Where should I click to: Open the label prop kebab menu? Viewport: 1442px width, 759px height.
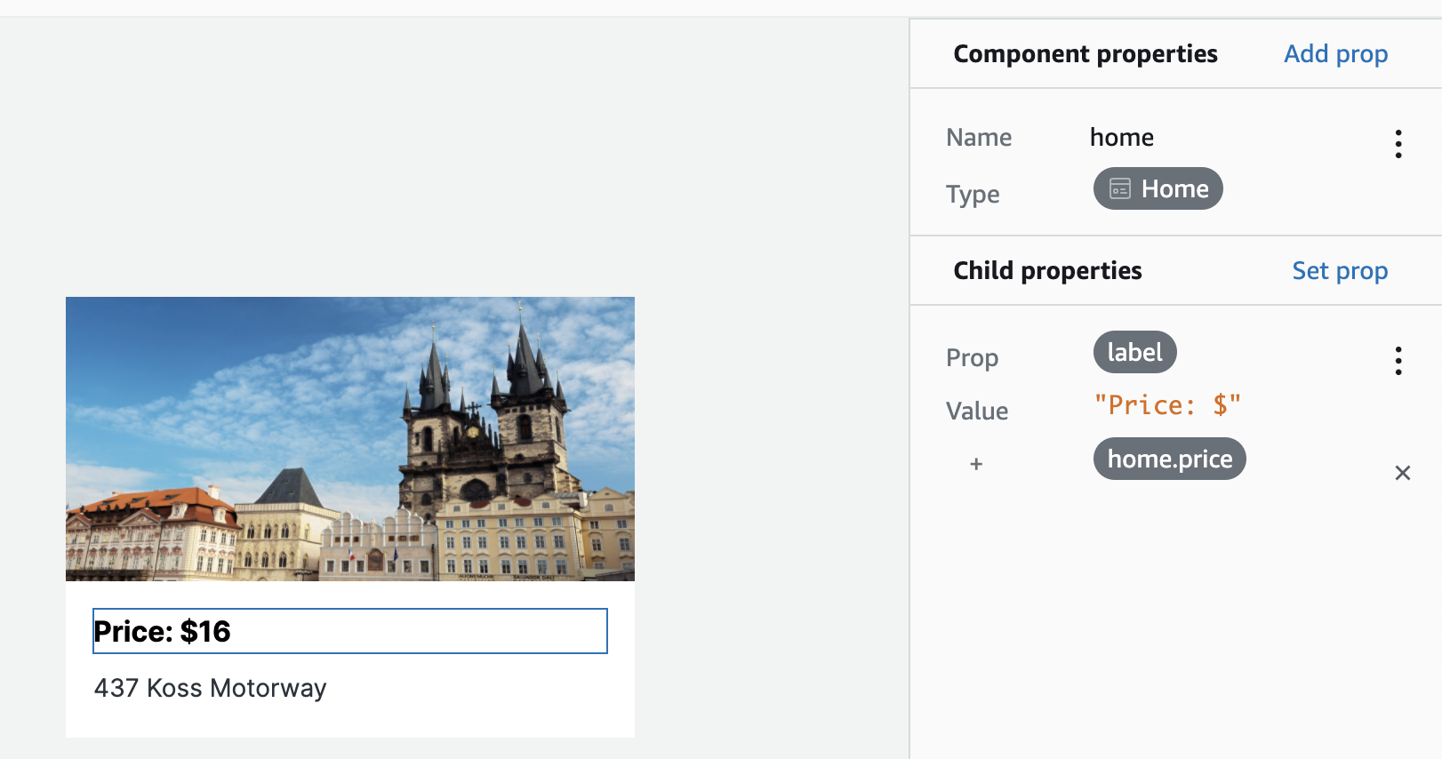tap(1398, 361)
